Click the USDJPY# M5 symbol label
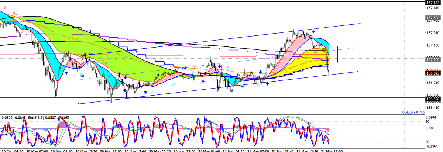The height and width of the screenshot is (152, 443). [413, 112]
